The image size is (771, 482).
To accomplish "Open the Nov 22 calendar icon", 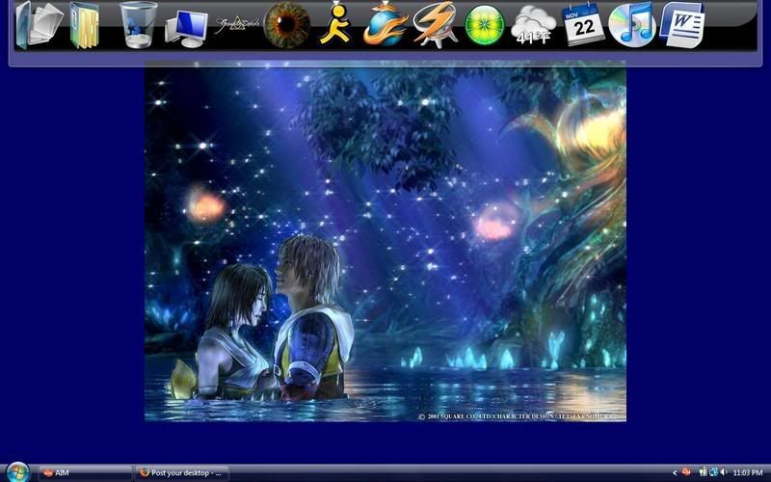I will [x=583, y=24].
